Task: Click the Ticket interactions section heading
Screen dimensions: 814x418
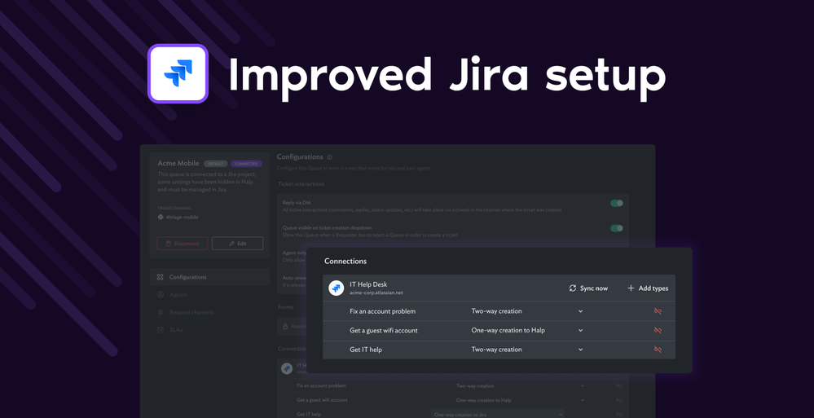Action: [x=301, y=184]
